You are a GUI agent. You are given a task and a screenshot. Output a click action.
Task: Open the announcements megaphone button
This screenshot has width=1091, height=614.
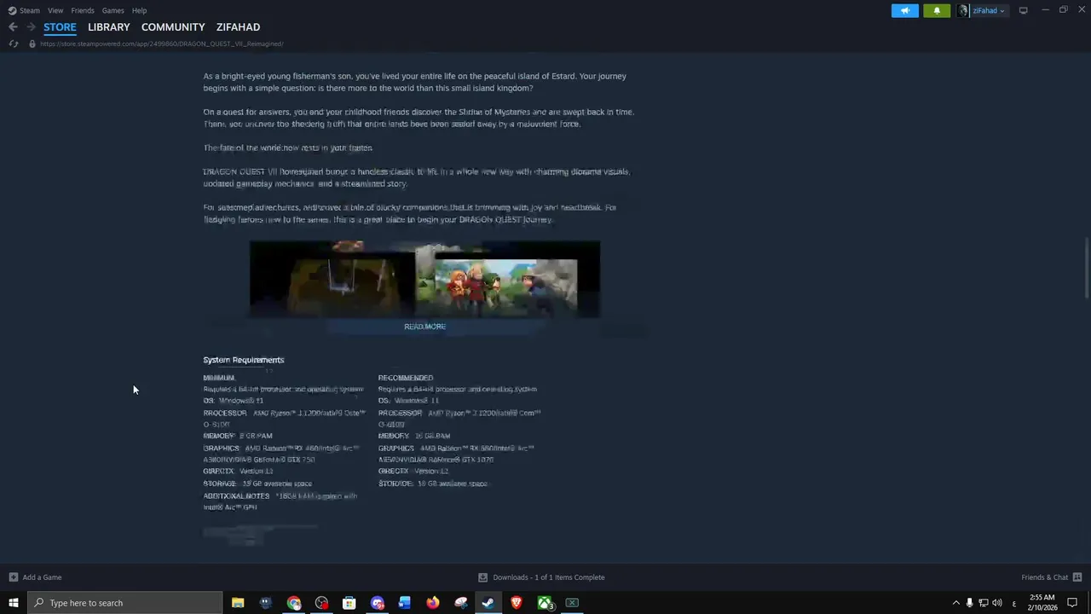click(x=905, y=10)
